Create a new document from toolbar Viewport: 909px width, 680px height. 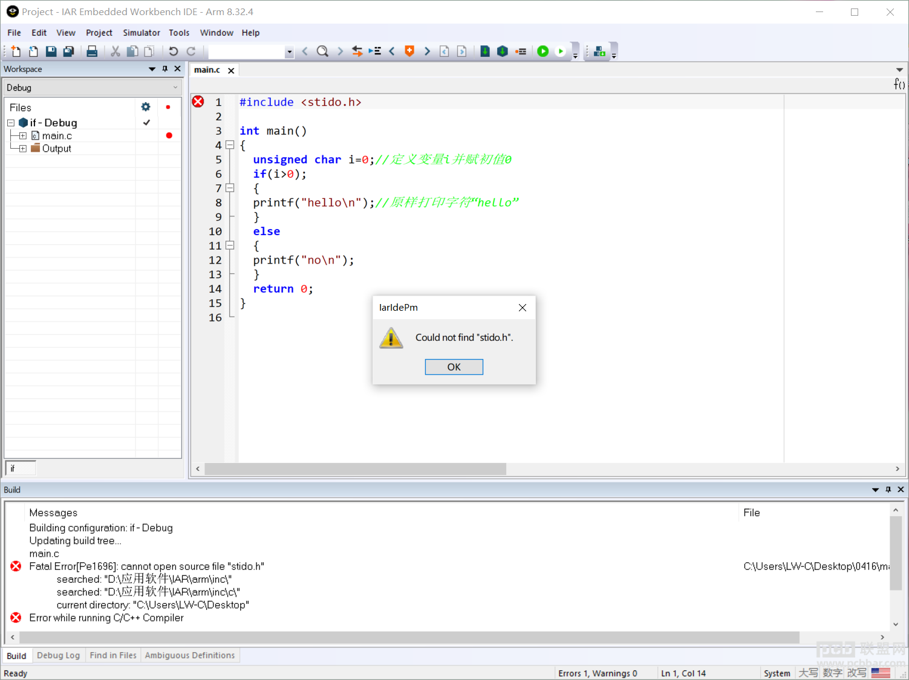(x=16, y=51)
